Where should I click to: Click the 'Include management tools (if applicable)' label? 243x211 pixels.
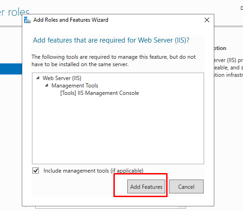tap(93, 171)
